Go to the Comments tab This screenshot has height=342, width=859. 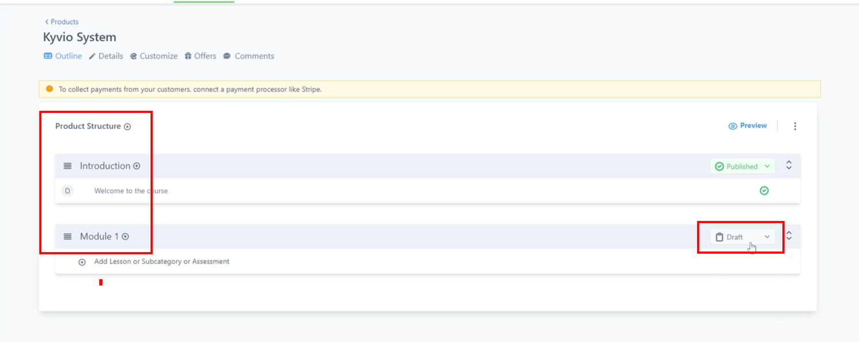point(249,56)
